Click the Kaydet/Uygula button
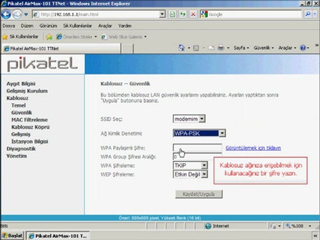The height and width of the screenshot is (240, 320). [x=199, y=194]
